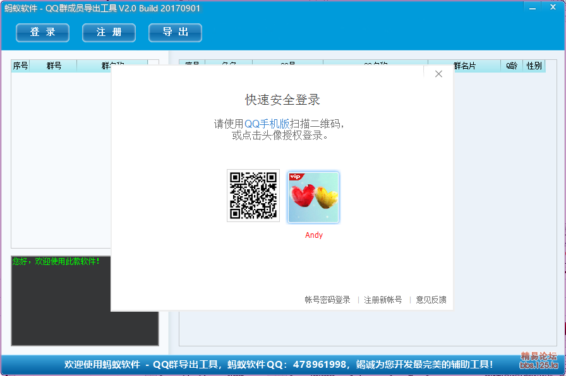Click the 群名片 column header
The height and width of the screenshot is (376, 566).
point(464,66)
